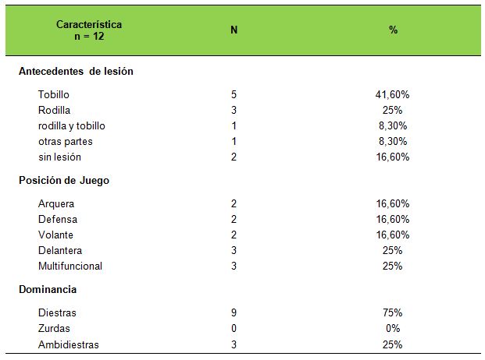The height and width of the screenshot is (360, 485).
Task: Click the "%" column header
Action: (393, 30)
